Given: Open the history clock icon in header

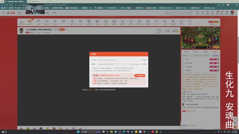Looking at the screenshot, I should (x=197, y=13).
